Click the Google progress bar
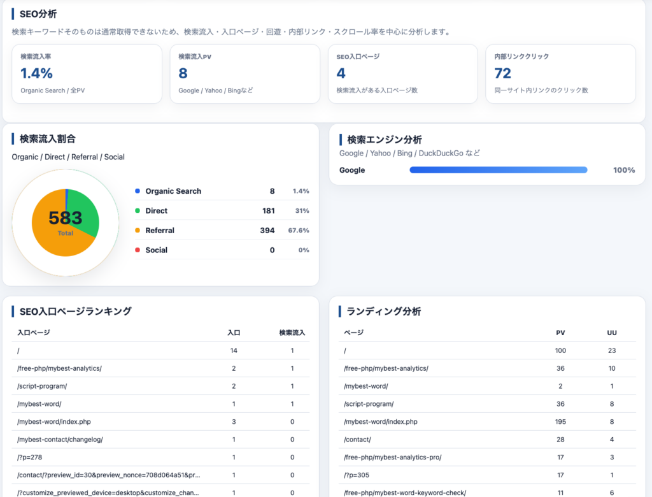The height and width of the screenshot is (497, 652). click(x=498, y=170)
